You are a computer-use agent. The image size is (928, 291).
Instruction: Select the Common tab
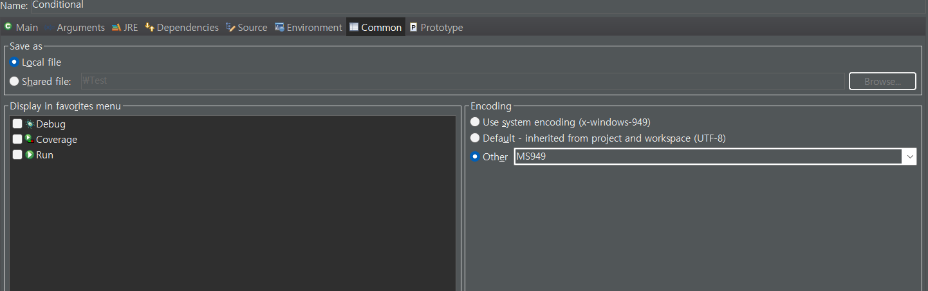376,28
